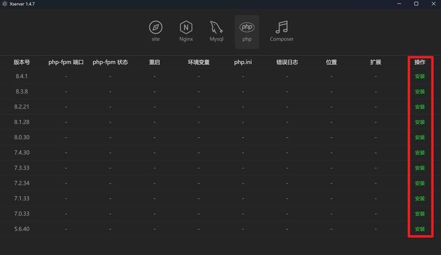The width and height of the screenshot is (441, 255).
Task: Install PHP version 8.4.1
Action: [x=420, y=76]
